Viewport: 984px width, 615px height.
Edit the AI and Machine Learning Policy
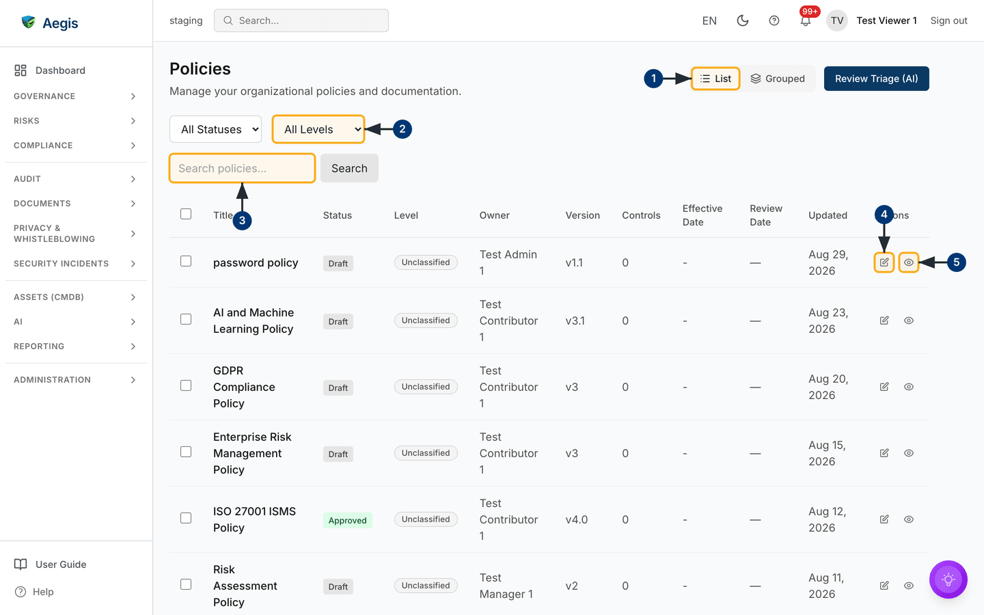884,320
